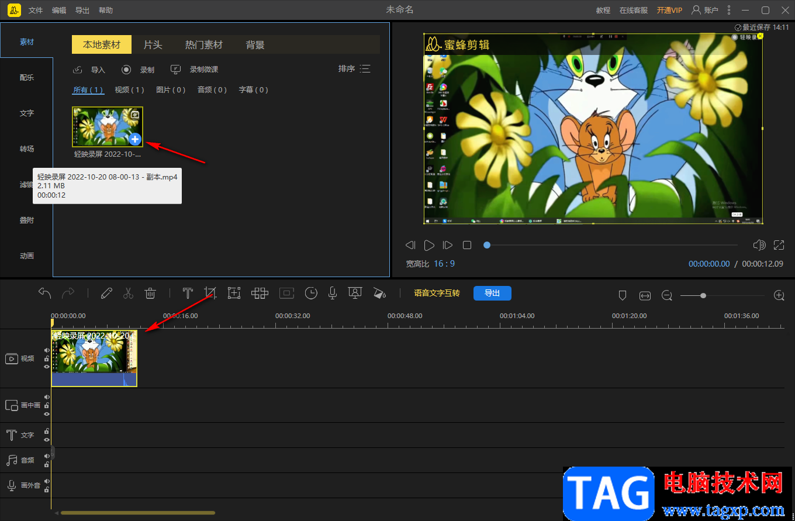Image resolution: width=795 pixels, height=521 pixels.
Task: Hide the 文字 track
Action: coord(47,440)
